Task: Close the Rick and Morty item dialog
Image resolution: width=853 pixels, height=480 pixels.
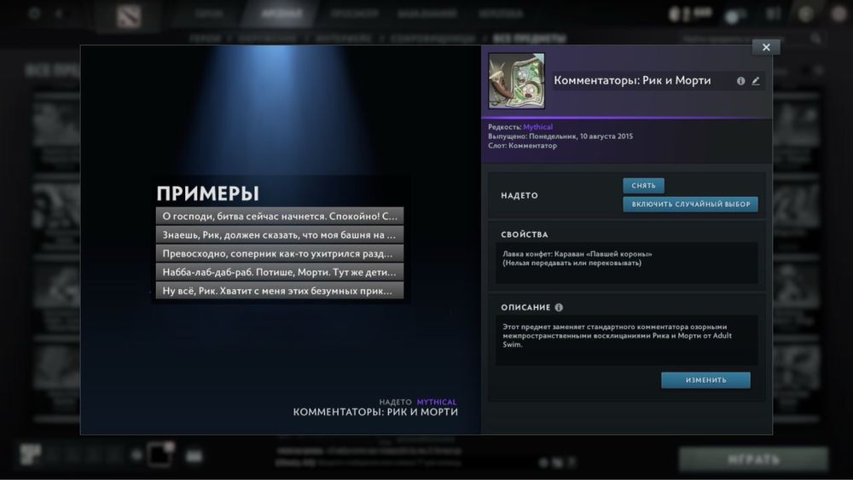Action: point(766,47)
